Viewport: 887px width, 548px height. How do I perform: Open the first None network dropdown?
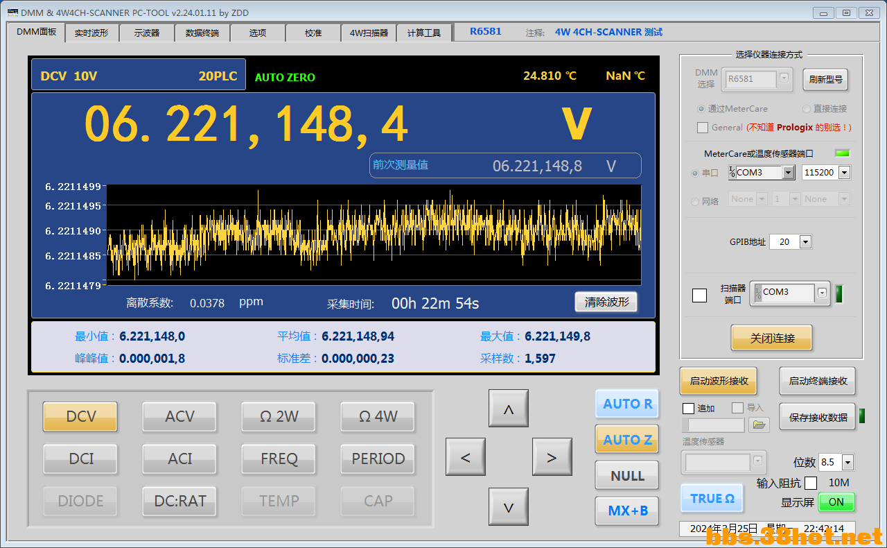point(762,199)
